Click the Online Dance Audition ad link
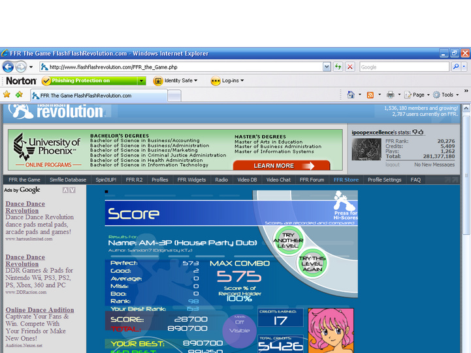The height and width of the screenshot is (353, 471). [40, 310]
